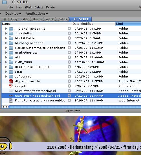Open the Applications dropdown menu
This screenshot has height=155, width=141.
point(37,14)
